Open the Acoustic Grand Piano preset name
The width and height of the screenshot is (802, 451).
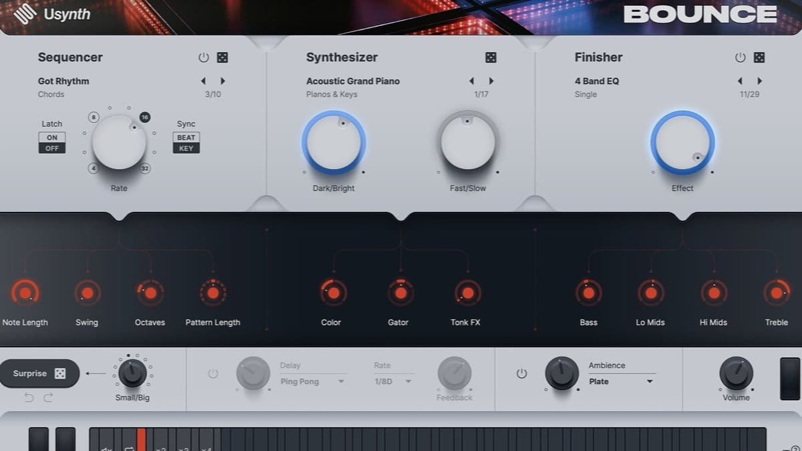pos(353,81)
